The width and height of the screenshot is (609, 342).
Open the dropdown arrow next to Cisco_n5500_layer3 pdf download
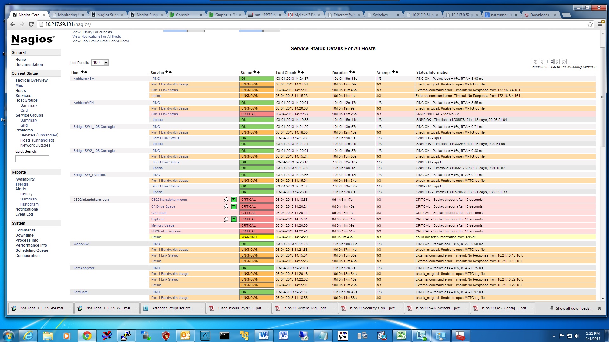pos(269,307)
